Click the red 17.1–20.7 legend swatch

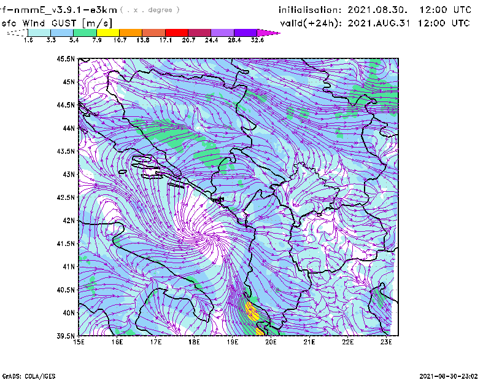(x=177, y=33)
